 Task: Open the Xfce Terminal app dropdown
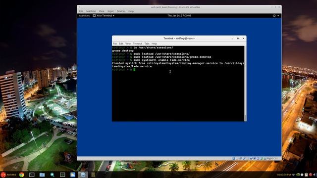[104, 15]
